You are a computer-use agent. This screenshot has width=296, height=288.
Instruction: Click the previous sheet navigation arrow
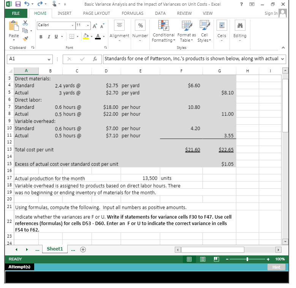point(16,250)
